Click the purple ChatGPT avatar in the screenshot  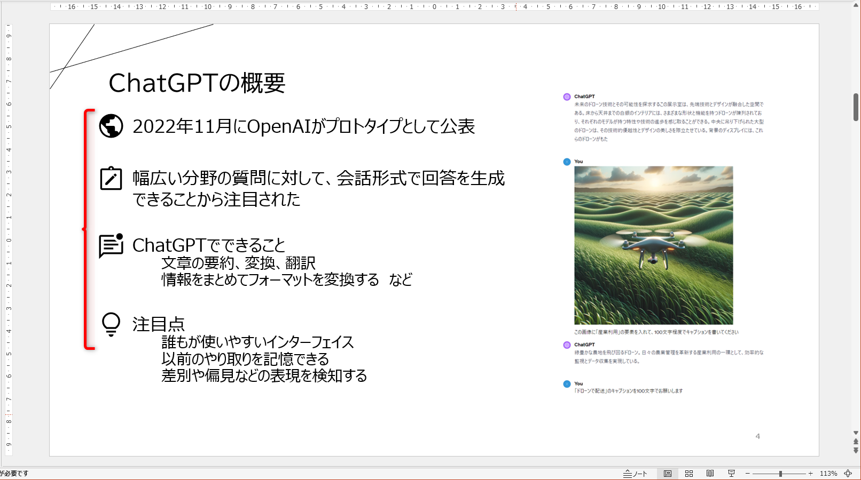point(566,97)
